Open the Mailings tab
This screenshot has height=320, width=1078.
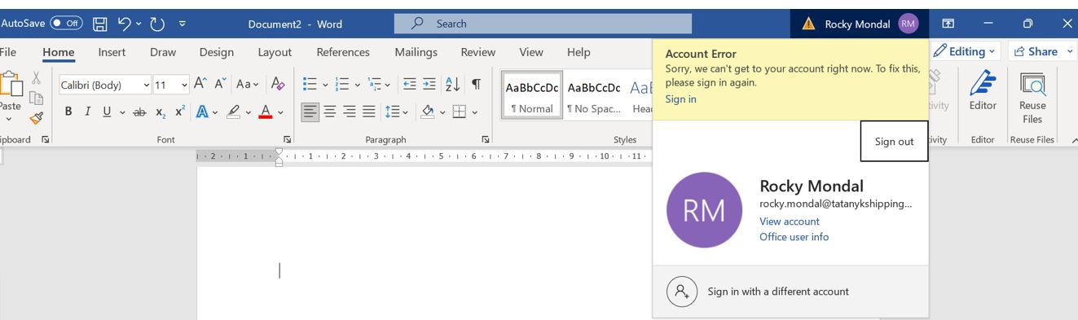tap(416, 52)
